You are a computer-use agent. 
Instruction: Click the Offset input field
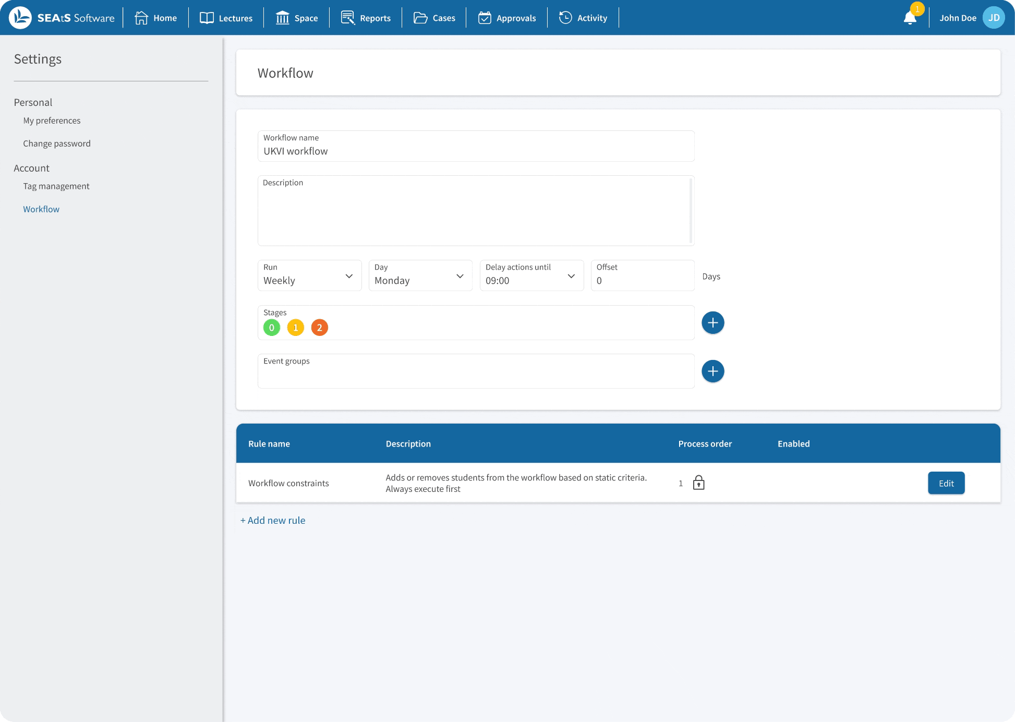643,275
